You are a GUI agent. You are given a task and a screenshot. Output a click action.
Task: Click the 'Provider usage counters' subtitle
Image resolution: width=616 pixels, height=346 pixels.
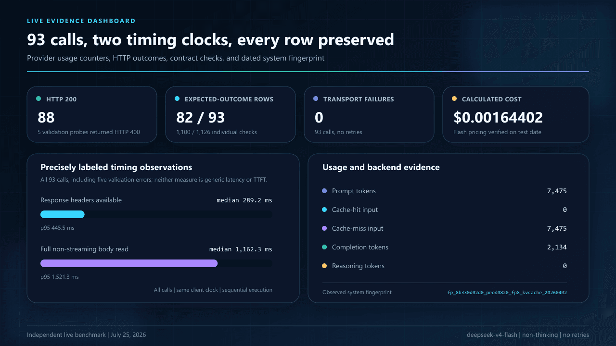pos(176,58)
